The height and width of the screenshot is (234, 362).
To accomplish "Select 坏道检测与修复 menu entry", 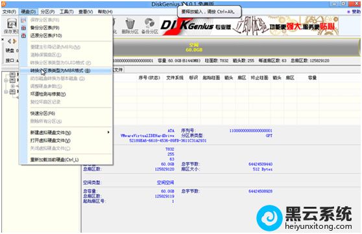I will (x=66, y=94).
